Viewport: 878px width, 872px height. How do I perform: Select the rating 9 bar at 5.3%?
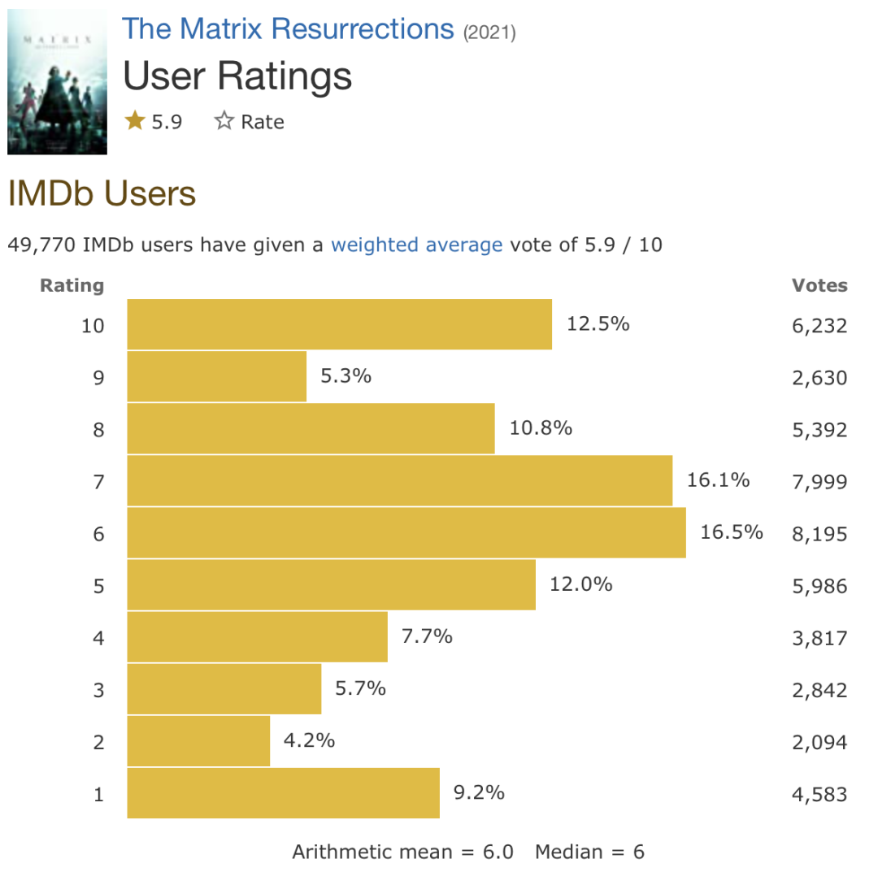point(217,376)
